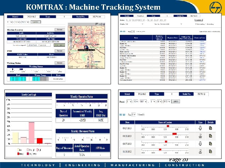The image size is (225, 168).
Task: Open Page dropdown in maintenance panel
Action: click(x=133, y=31)
